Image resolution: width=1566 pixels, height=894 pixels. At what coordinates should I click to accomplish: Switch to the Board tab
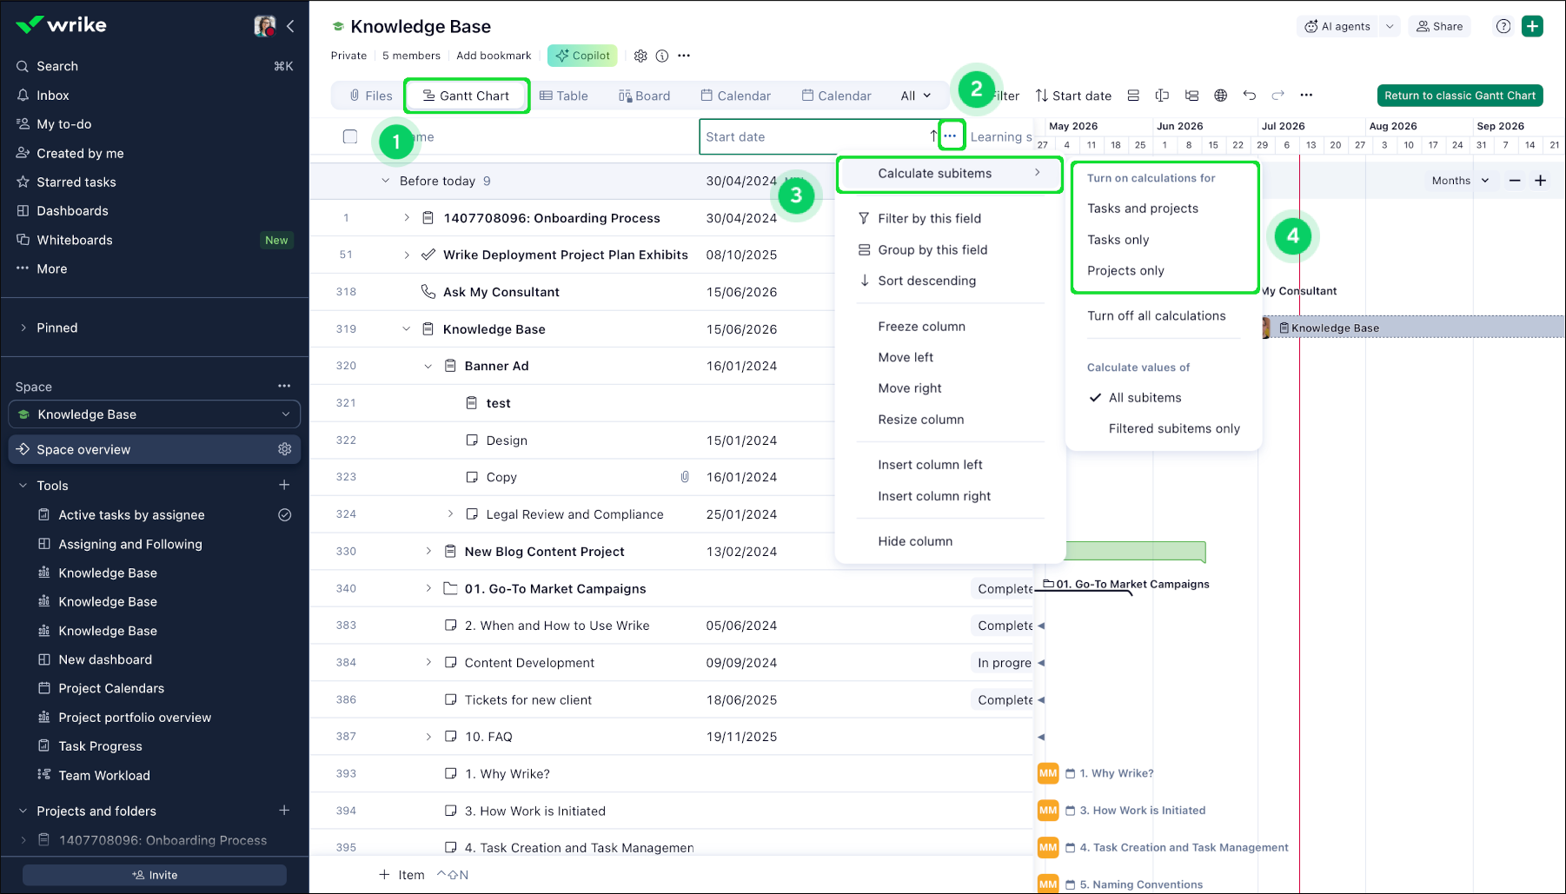coord(644,96)
